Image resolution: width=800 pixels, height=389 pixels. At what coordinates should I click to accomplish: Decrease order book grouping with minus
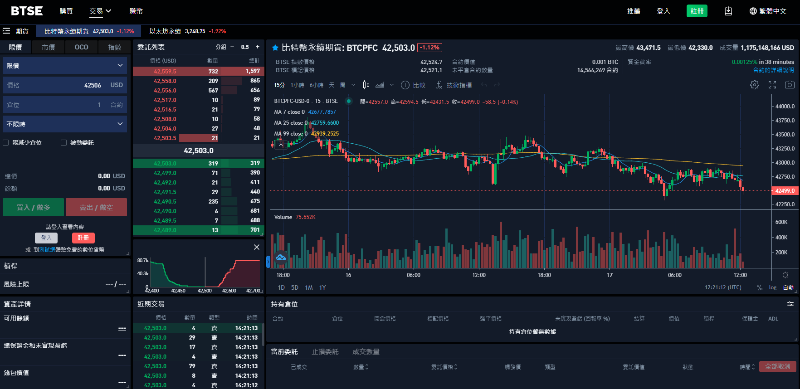pos(232,47)
